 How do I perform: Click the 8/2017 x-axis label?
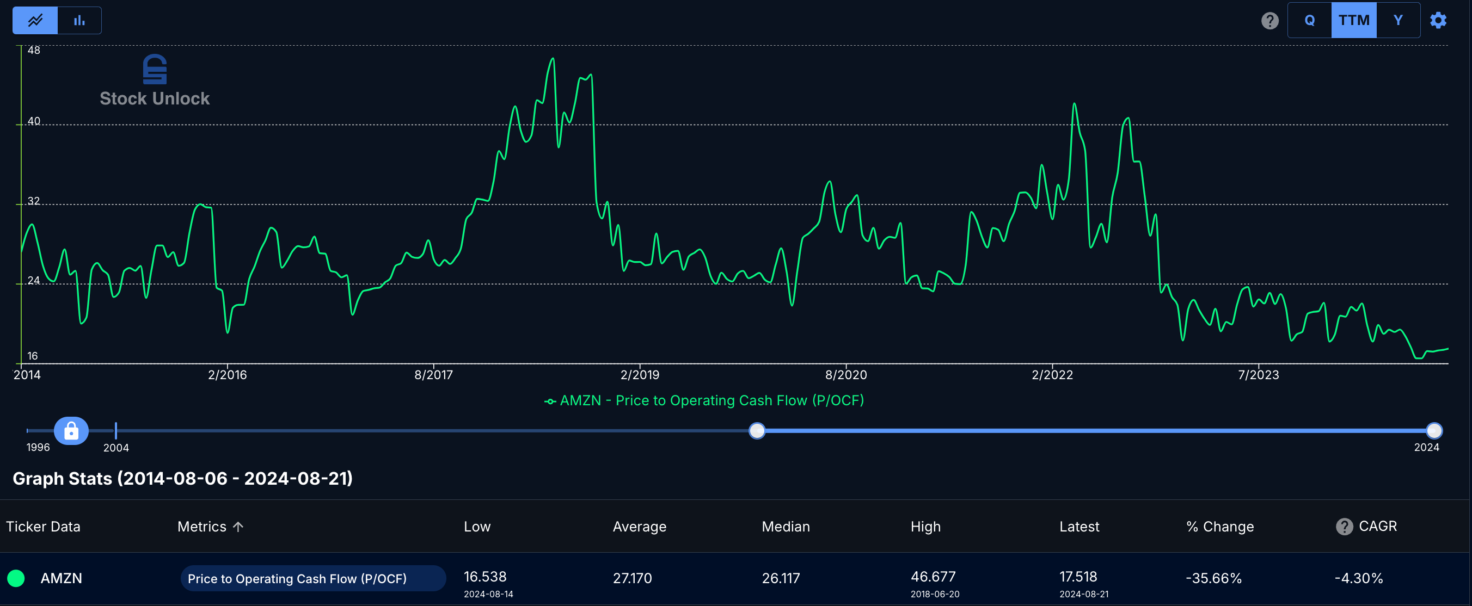coord(434,375)
